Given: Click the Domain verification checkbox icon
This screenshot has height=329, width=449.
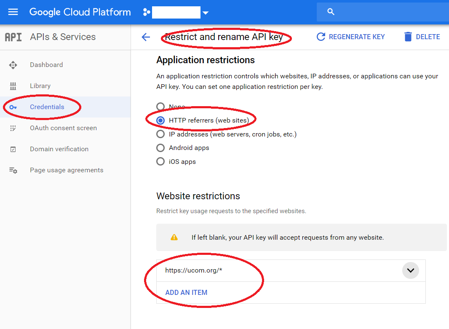Looking at the screenshot, I should tap(13, 149).
